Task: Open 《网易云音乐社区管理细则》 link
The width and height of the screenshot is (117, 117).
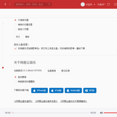Action: [x=74, y=101]
